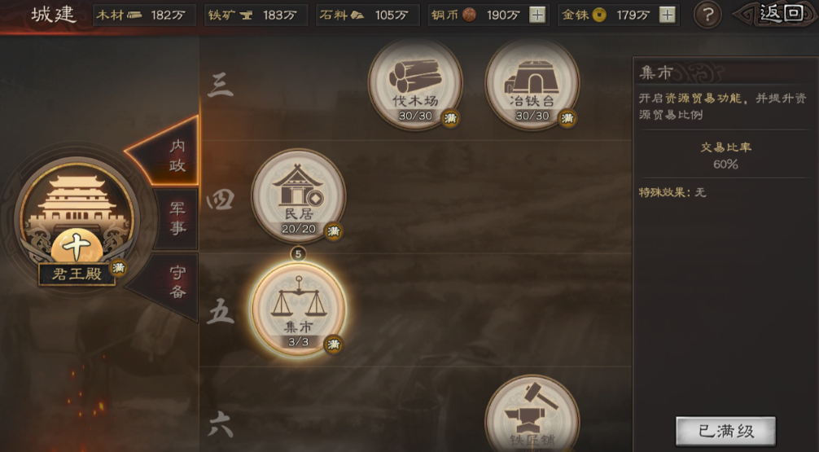Tap the number 5 badge above 集市
This screenshot has width=819, height=452.
tap(298, 254)
